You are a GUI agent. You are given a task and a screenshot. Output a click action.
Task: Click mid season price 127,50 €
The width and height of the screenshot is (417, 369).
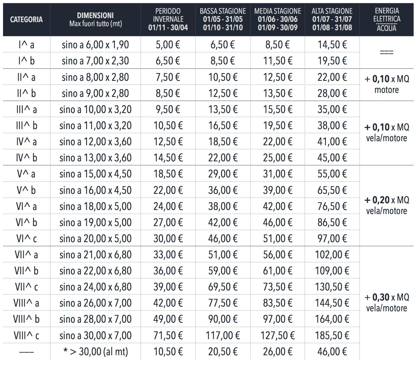point(277,335)
